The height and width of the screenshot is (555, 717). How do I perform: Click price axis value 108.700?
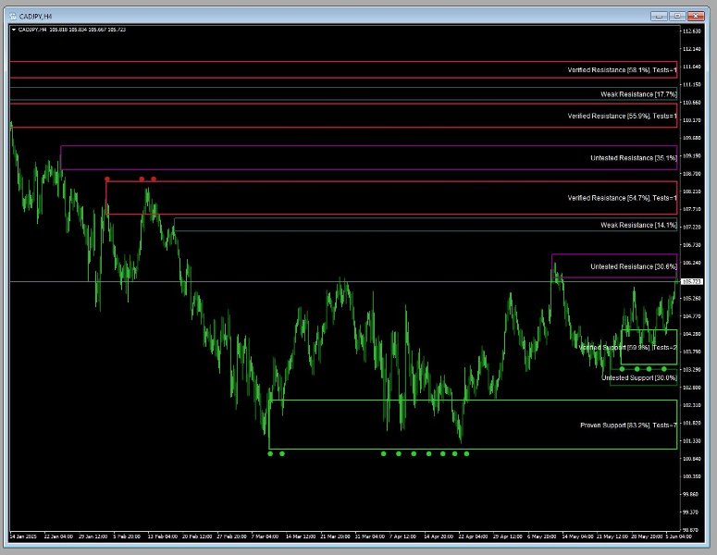[x=691, y=174]
